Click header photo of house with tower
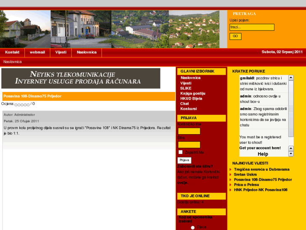The height and width of the screenshot is (230, 306). 25,29
